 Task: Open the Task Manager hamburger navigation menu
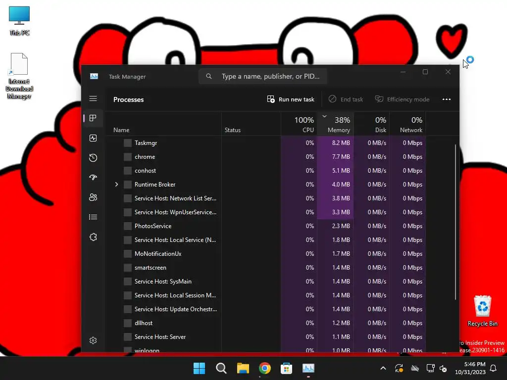(x=93, y=98)
